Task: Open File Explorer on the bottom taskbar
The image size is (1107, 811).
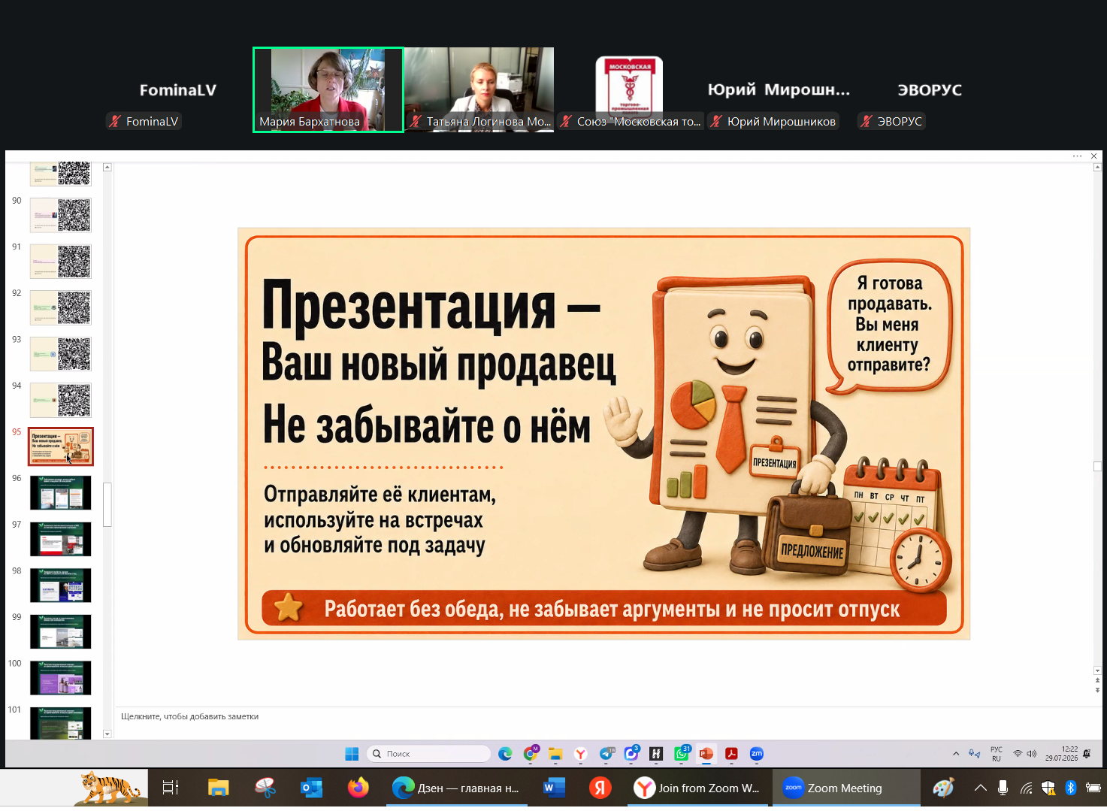Action: (218, 788)
